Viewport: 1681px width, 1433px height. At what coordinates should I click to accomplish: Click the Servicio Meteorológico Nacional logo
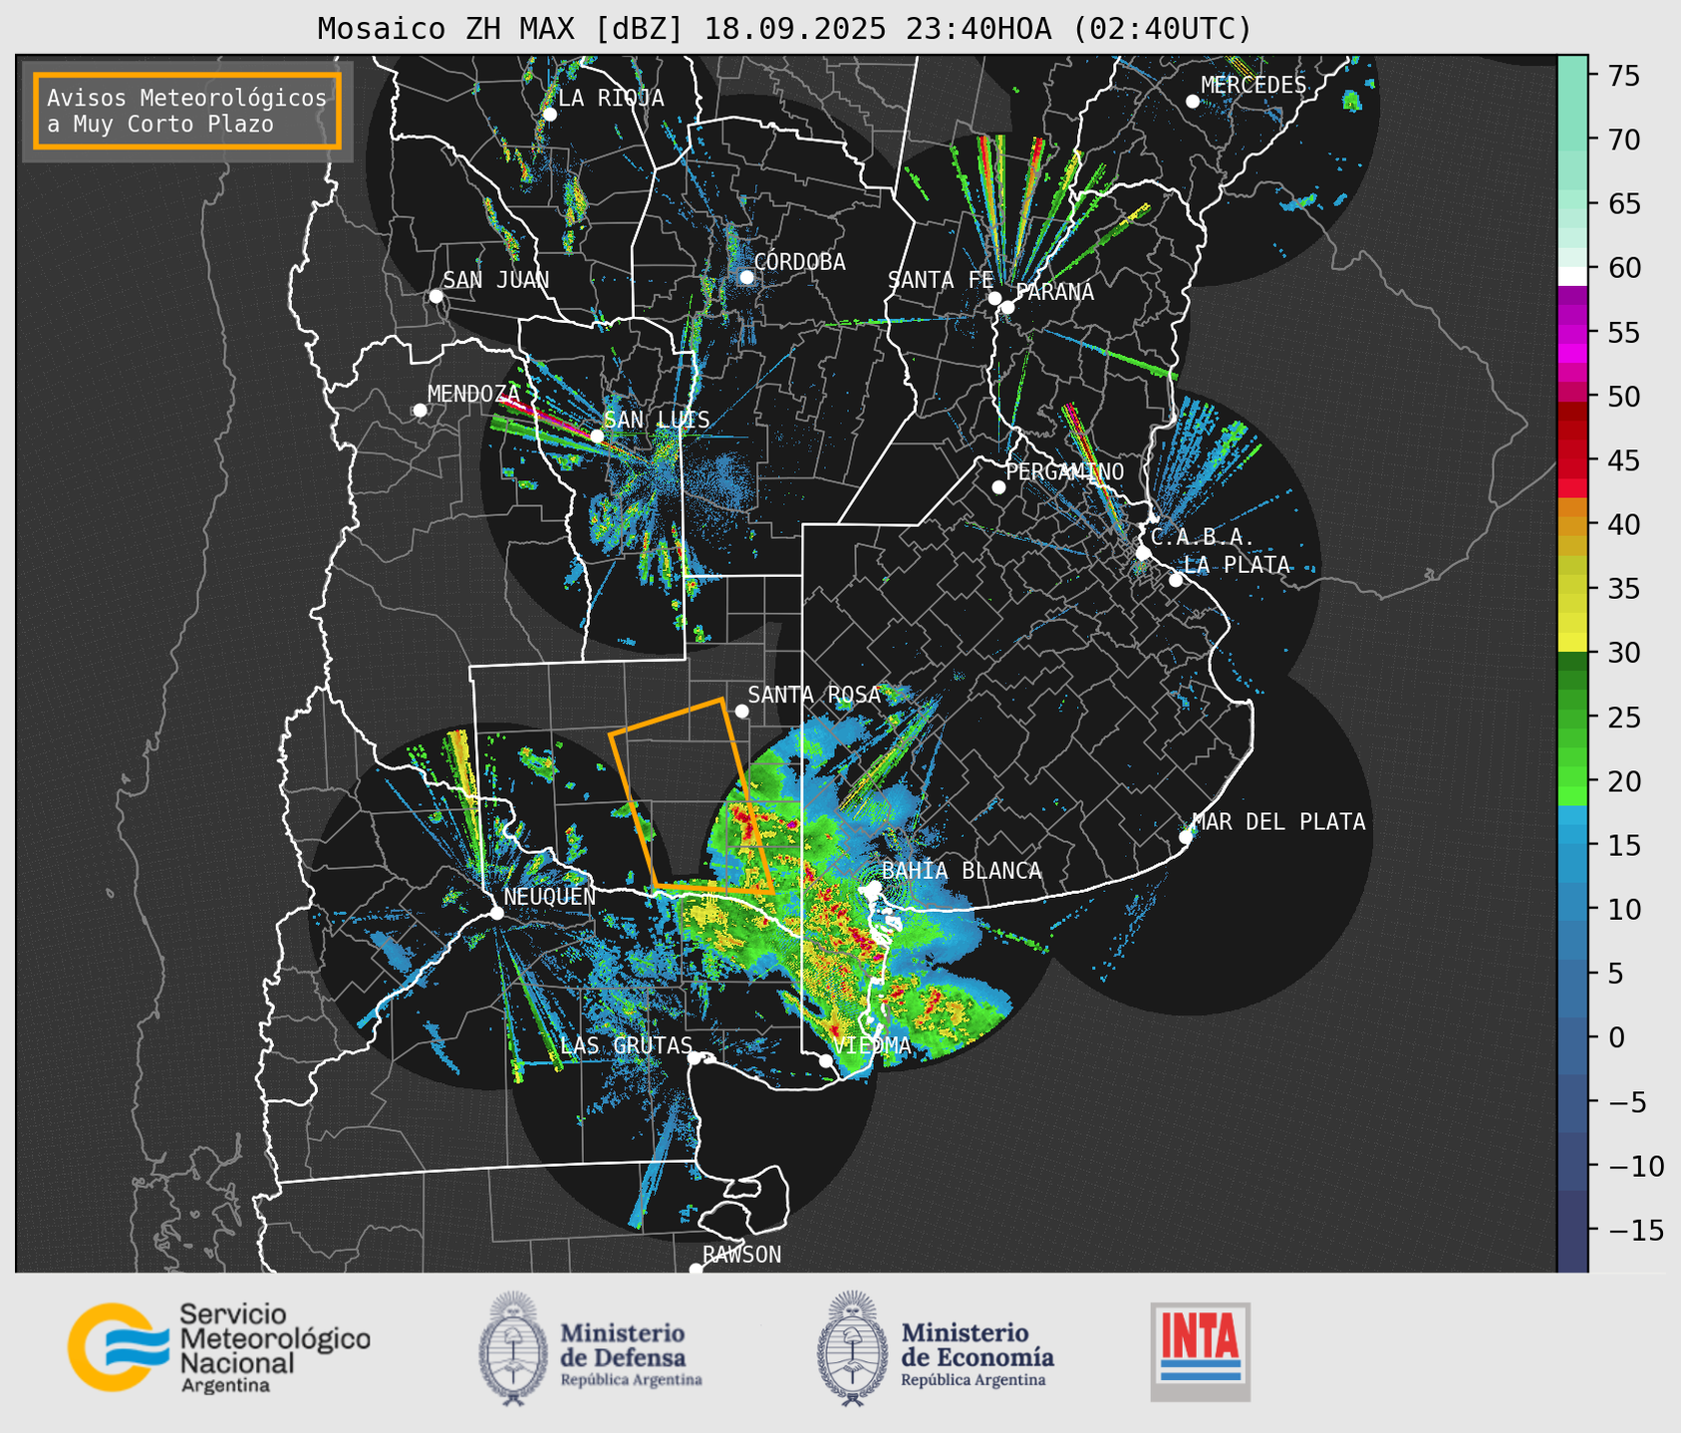(x=217, y=1347)
